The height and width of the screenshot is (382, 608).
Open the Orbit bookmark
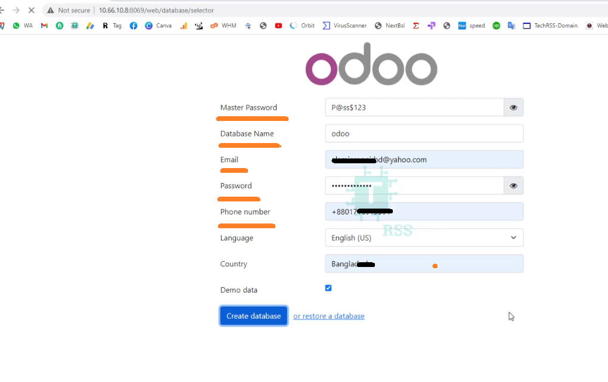(x=302, y=26)
